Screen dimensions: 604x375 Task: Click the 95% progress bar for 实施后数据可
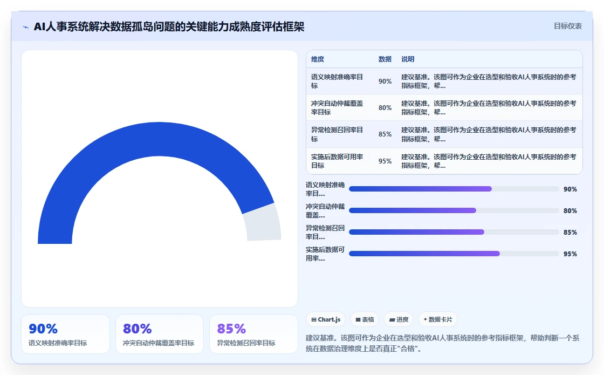click(454, 254)
